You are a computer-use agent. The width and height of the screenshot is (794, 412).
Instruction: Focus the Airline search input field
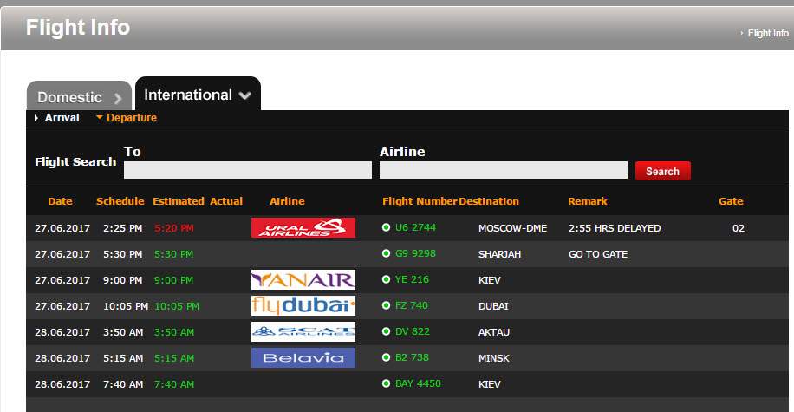click(503, 170)
